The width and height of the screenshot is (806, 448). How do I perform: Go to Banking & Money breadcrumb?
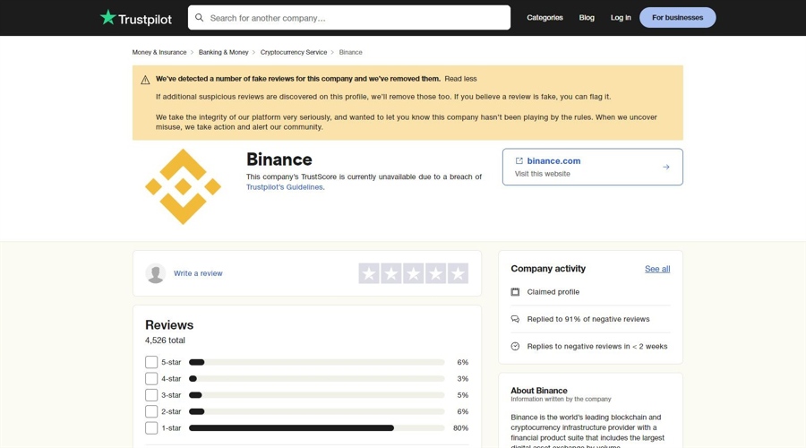point(224,53)
